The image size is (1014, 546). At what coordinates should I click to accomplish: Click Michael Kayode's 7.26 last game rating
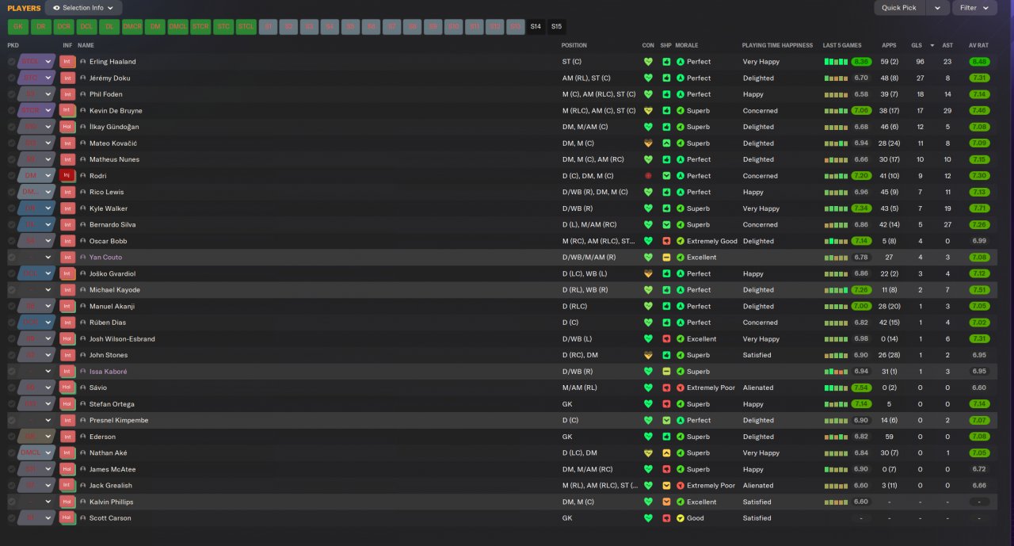(x=862, y=290)
